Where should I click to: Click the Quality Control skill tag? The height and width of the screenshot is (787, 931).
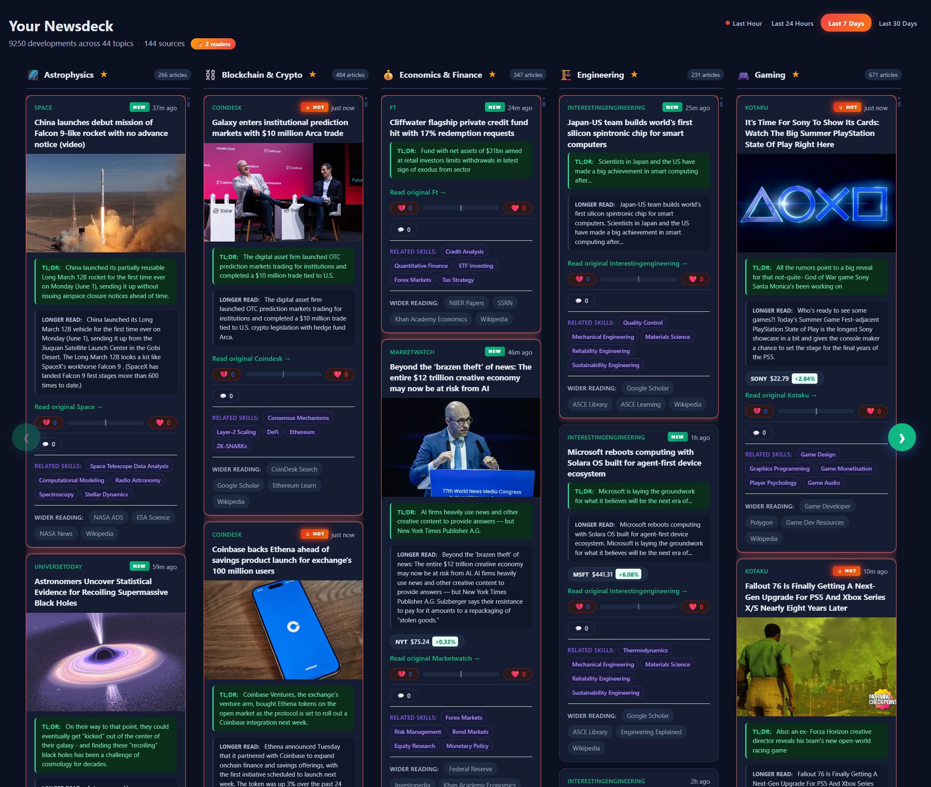tap(643, 323)
